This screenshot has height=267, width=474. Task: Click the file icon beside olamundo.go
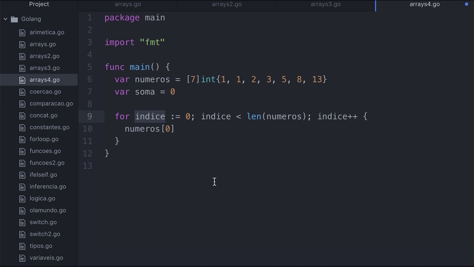[x=22, y=210]
